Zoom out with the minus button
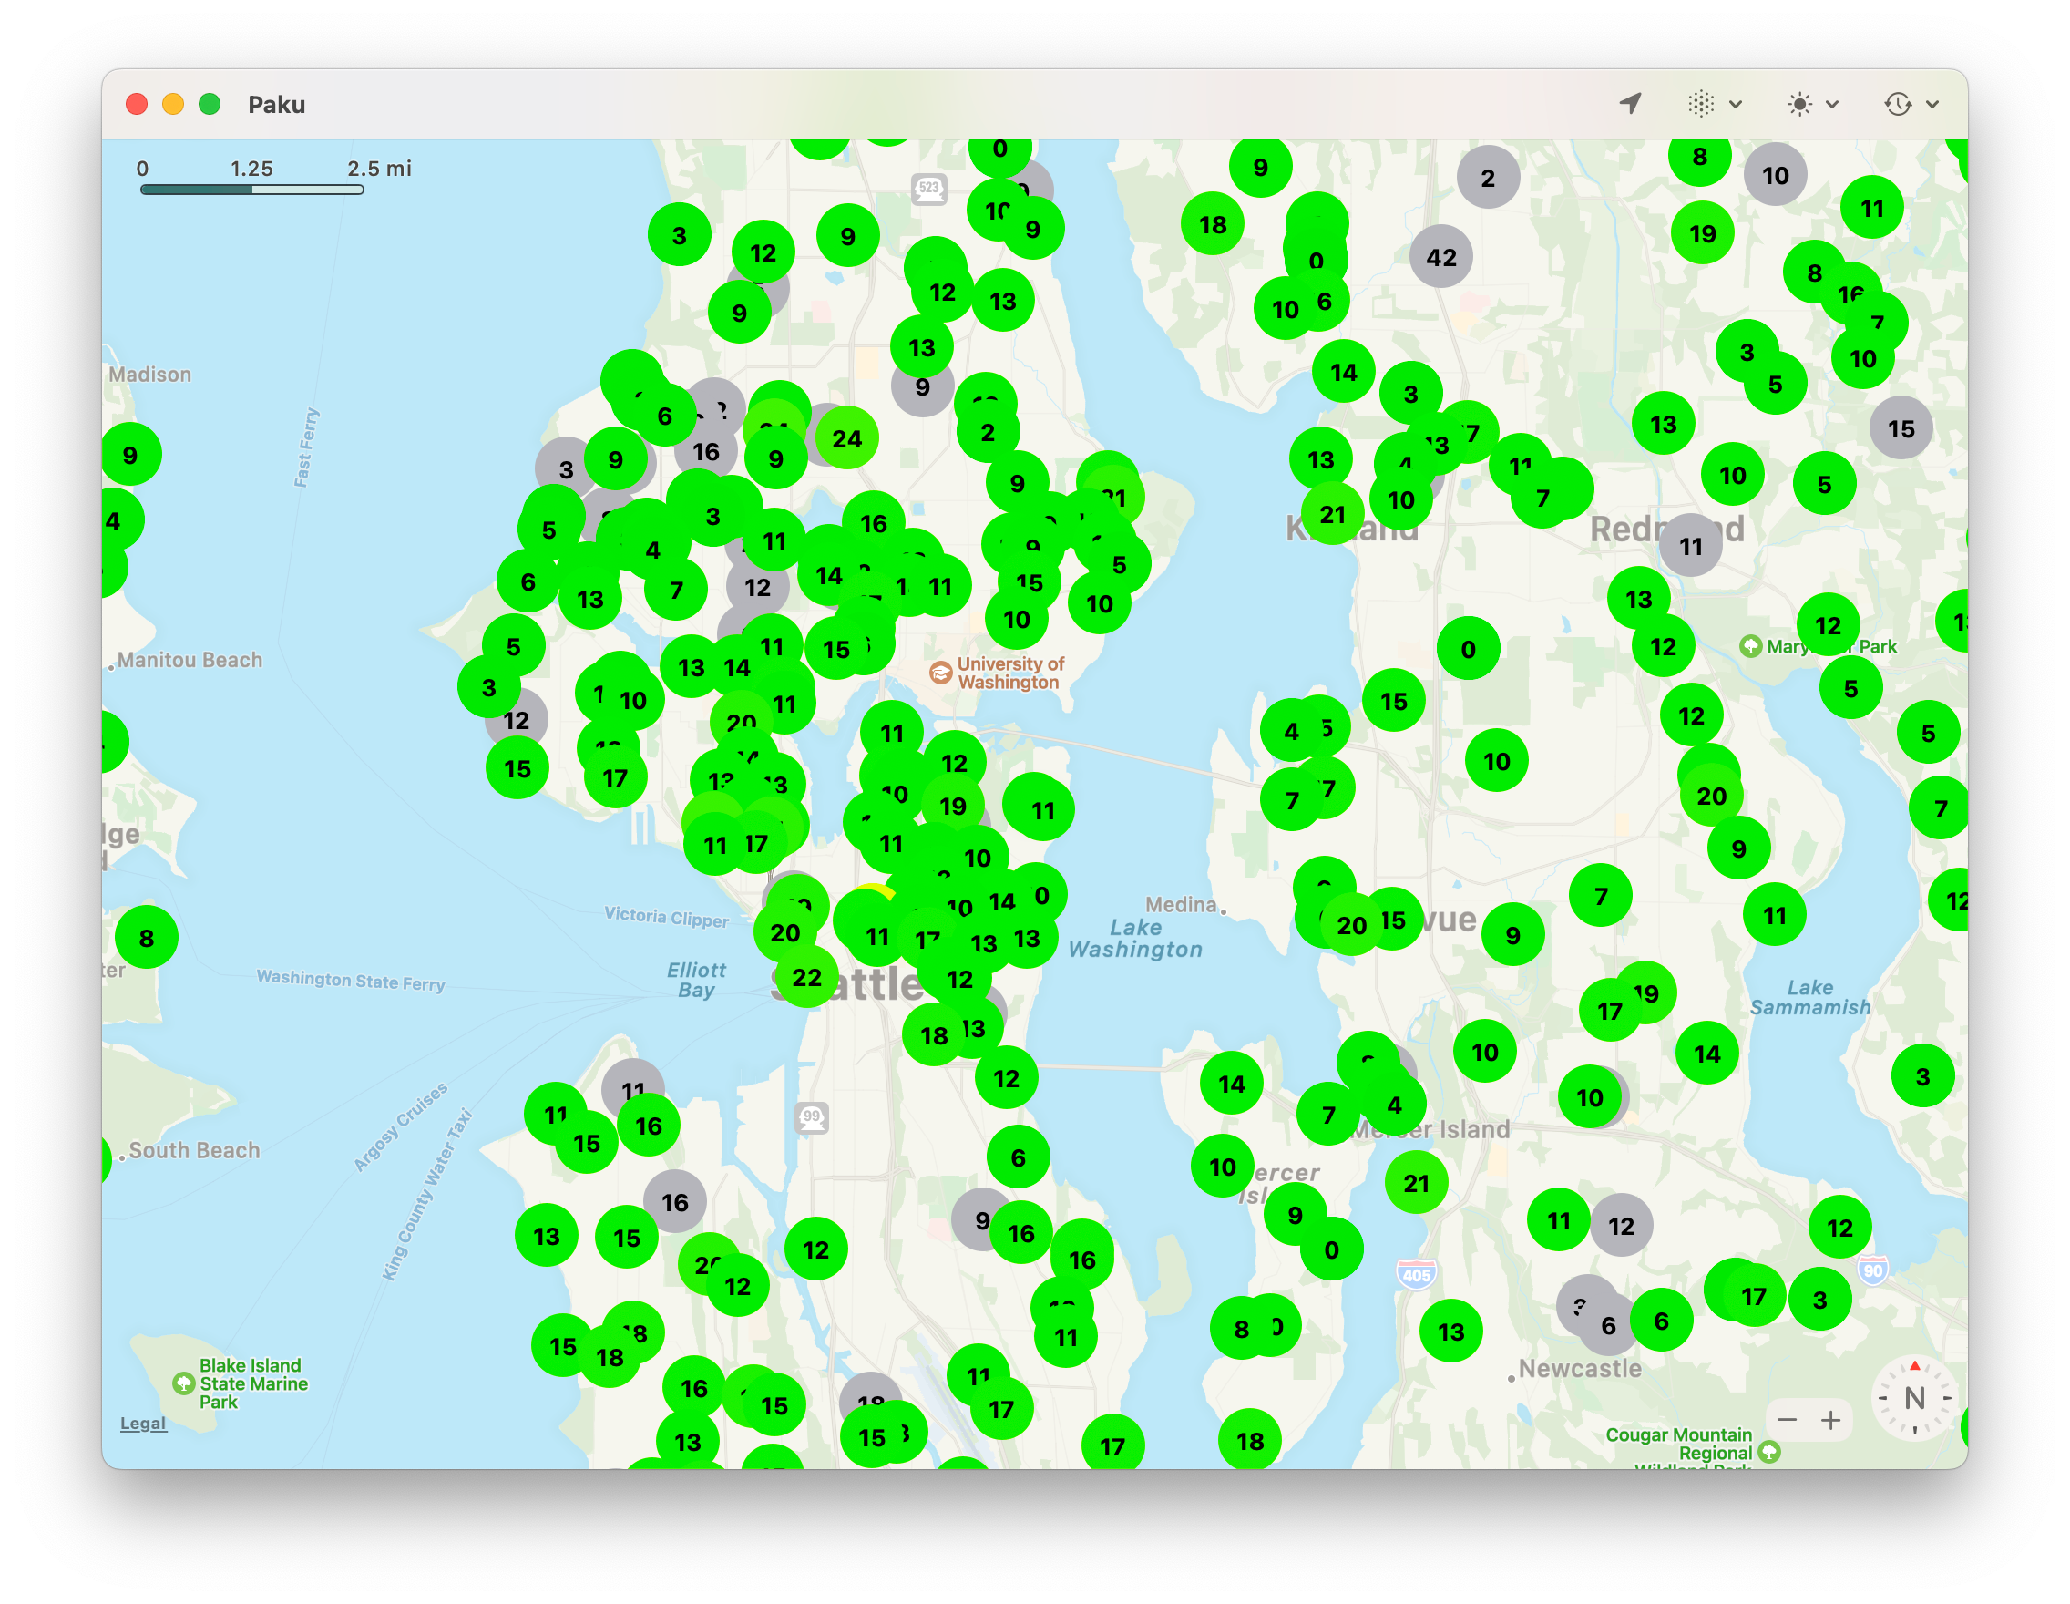 (1787, 1419)
